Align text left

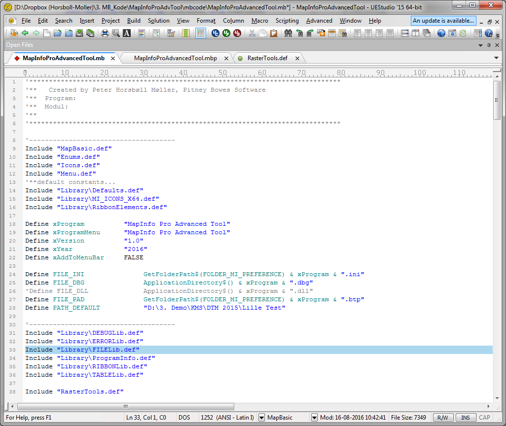(357, 33)
